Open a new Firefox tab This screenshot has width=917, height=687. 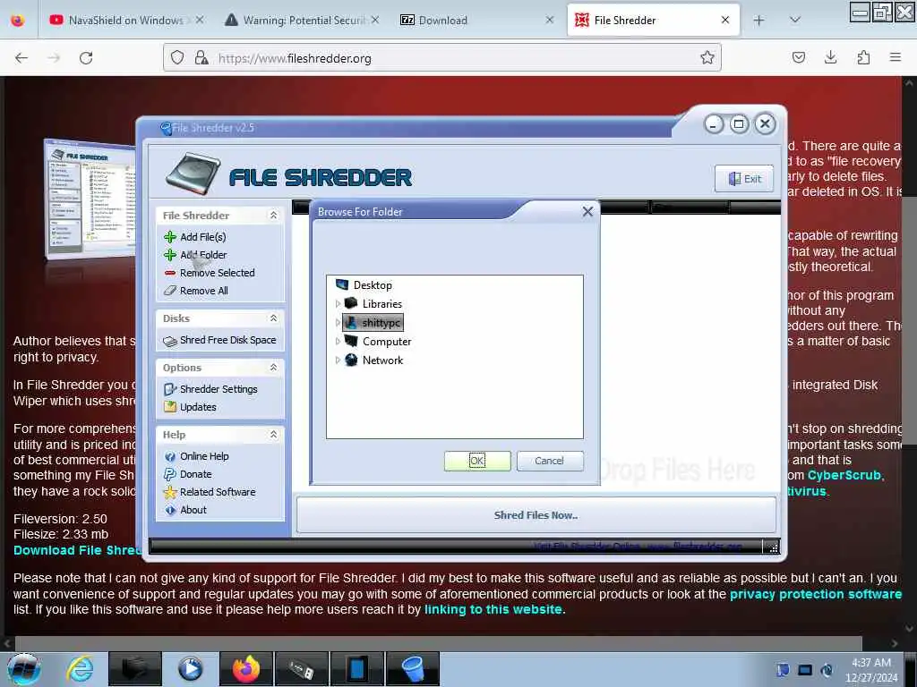[x=759, y=21]
